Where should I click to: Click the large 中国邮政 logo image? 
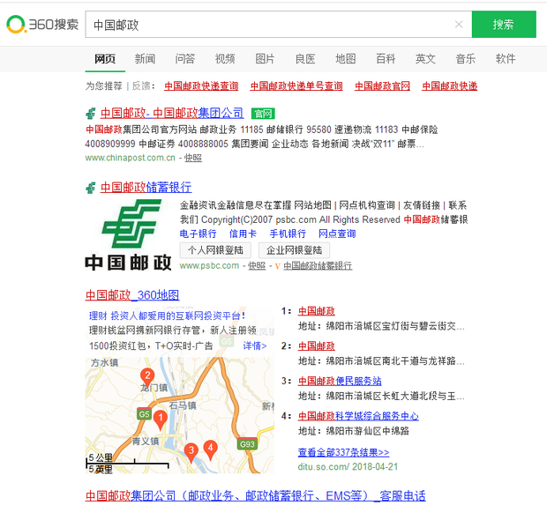coord(129,235)
